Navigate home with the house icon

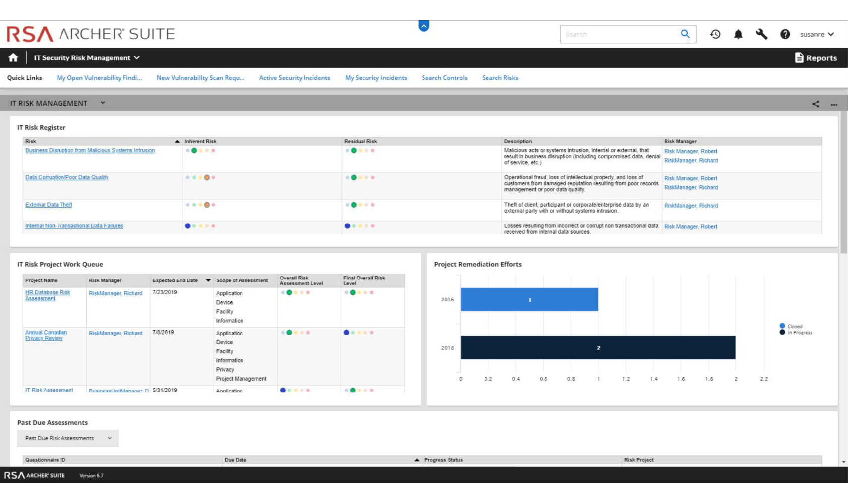[x=13, y=57]
